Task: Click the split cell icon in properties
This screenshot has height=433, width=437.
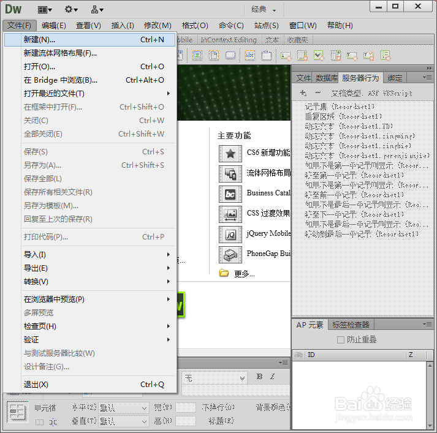Action: coord(53,423)
